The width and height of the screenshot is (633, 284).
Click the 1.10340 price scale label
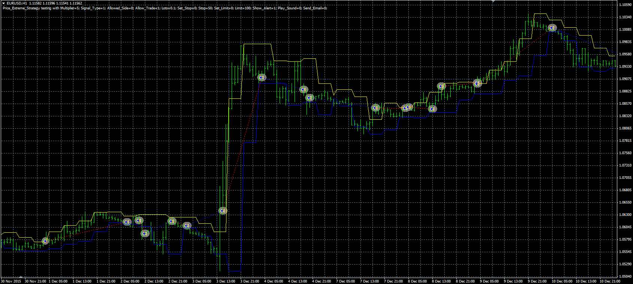(626, 17)
